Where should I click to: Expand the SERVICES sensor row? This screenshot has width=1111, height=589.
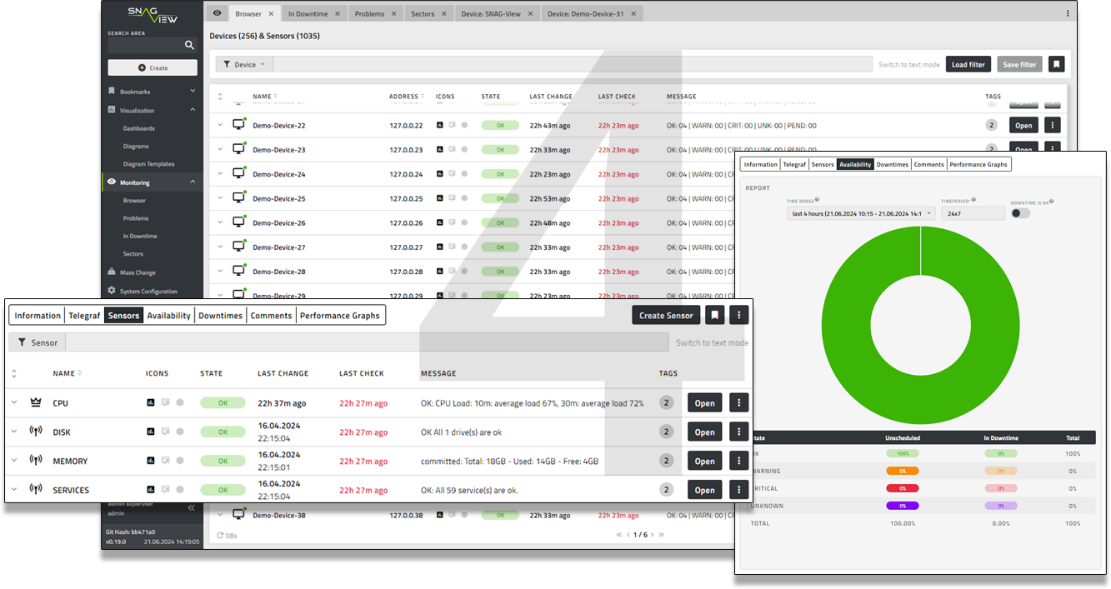click(x=14, y=489)
